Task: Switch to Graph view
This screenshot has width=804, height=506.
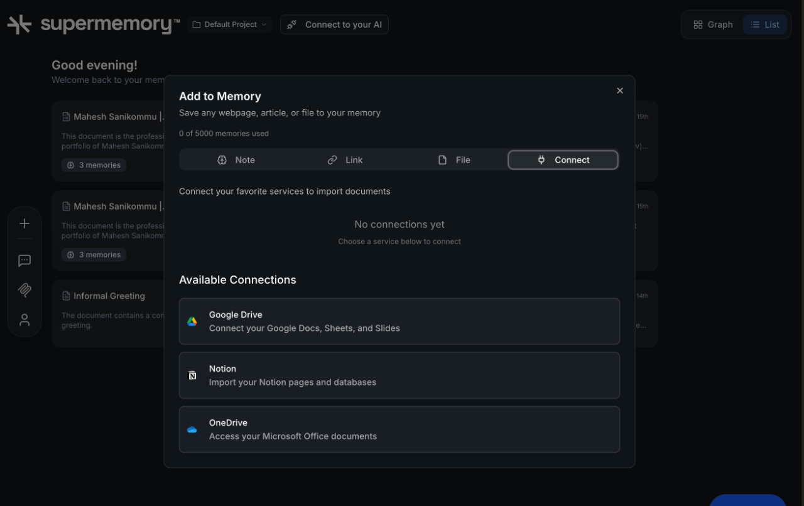Action: click(713, 24)
